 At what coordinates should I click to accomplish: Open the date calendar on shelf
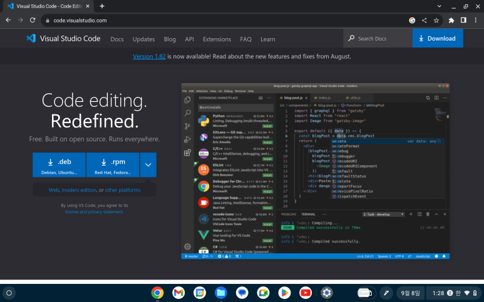[x=410, y=293]
